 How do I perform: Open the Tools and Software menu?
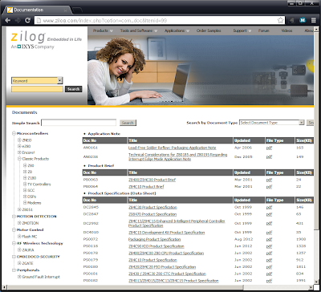(138, 30)
